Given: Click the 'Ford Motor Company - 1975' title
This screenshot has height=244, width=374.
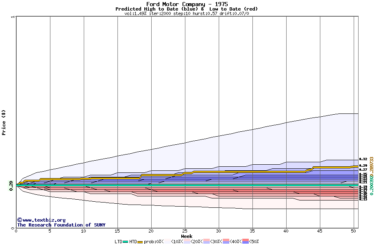Looking at the screenshot, I should (187, 4).
